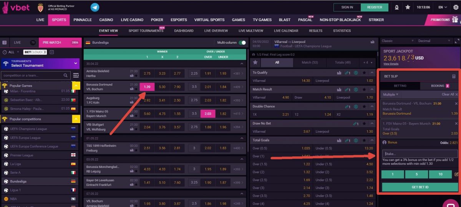The height and width of the screenshot is (207, 461).
Task: Open the Promotions gift icon
Action: 455,20
